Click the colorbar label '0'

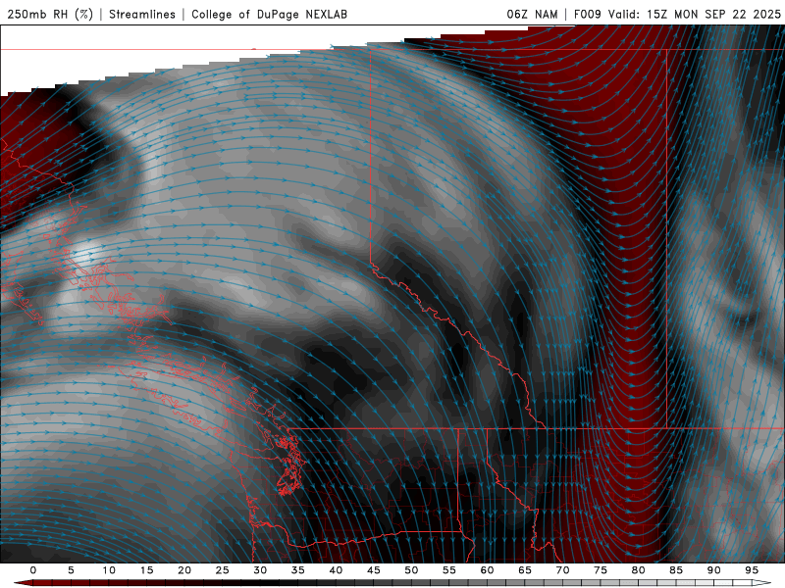coord(33,570)
